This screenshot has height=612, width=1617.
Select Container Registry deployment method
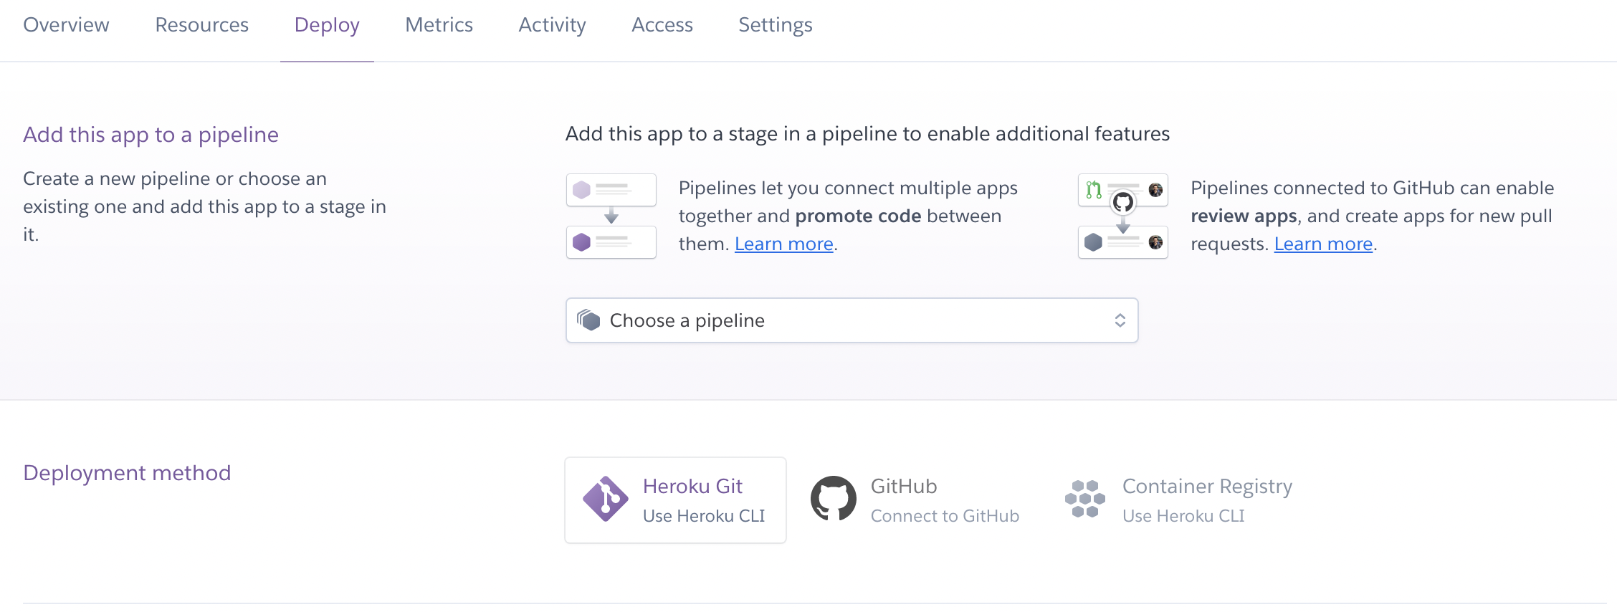click(x=1207, y=500)
